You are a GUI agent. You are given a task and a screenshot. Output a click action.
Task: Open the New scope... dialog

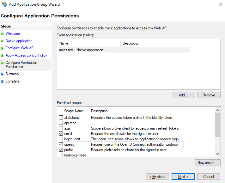[x=207, y=163]
